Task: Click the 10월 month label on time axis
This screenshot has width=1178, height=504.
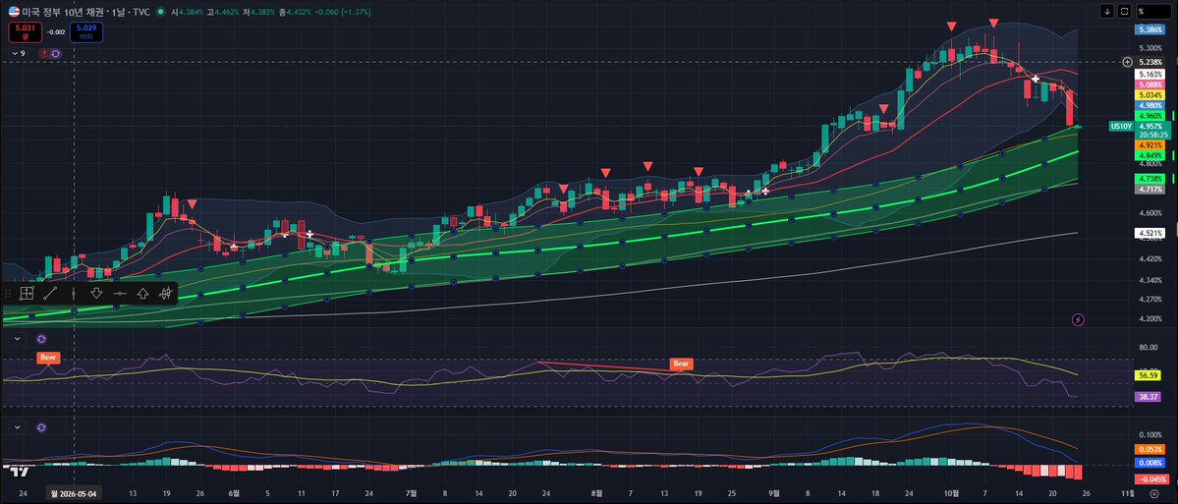Action: (x=950, y=493)
